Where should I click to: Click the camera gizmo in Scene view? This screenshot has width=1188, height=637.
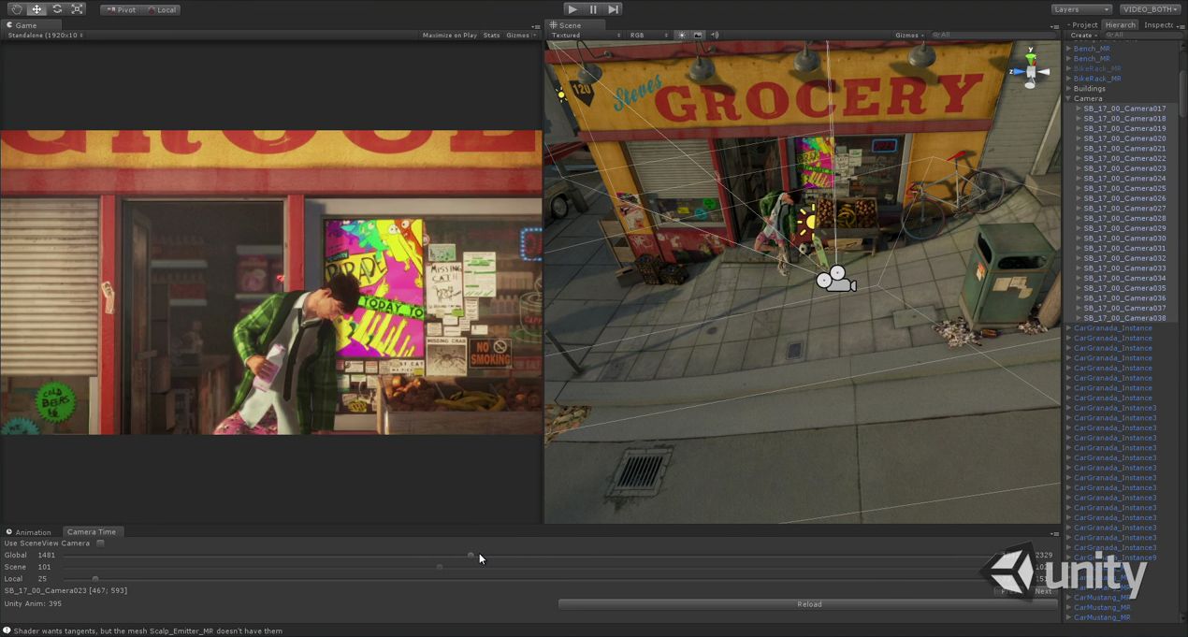[x=834, y=279]
